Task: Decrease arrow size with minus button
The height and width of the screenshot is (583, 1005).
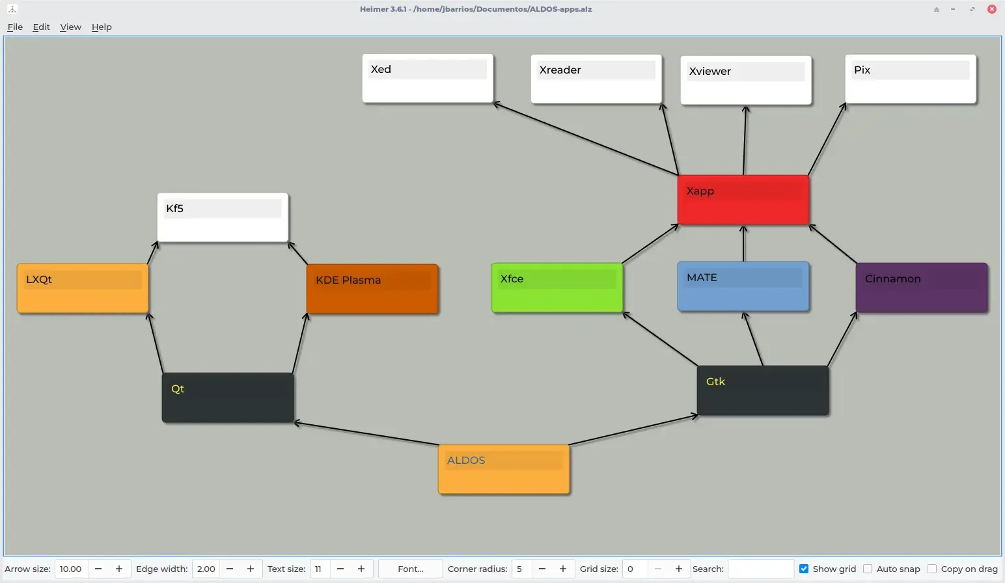Action: [98, 569]
